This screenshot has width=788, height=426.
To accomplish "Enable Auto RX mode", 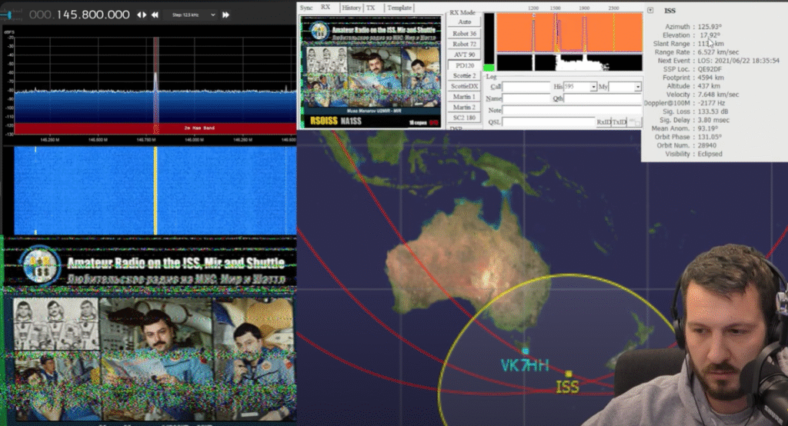I will tap(464, 22).
